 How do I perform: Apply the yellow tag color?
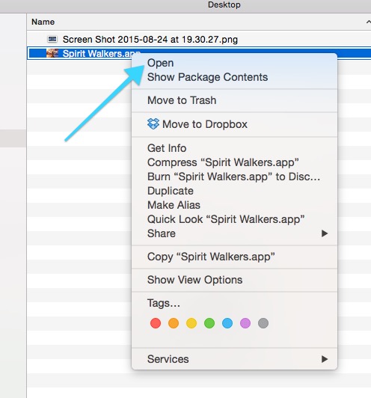pos(191,323)
